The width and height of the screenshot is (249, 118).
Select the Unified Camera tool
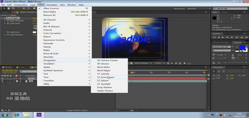[24, 8]
